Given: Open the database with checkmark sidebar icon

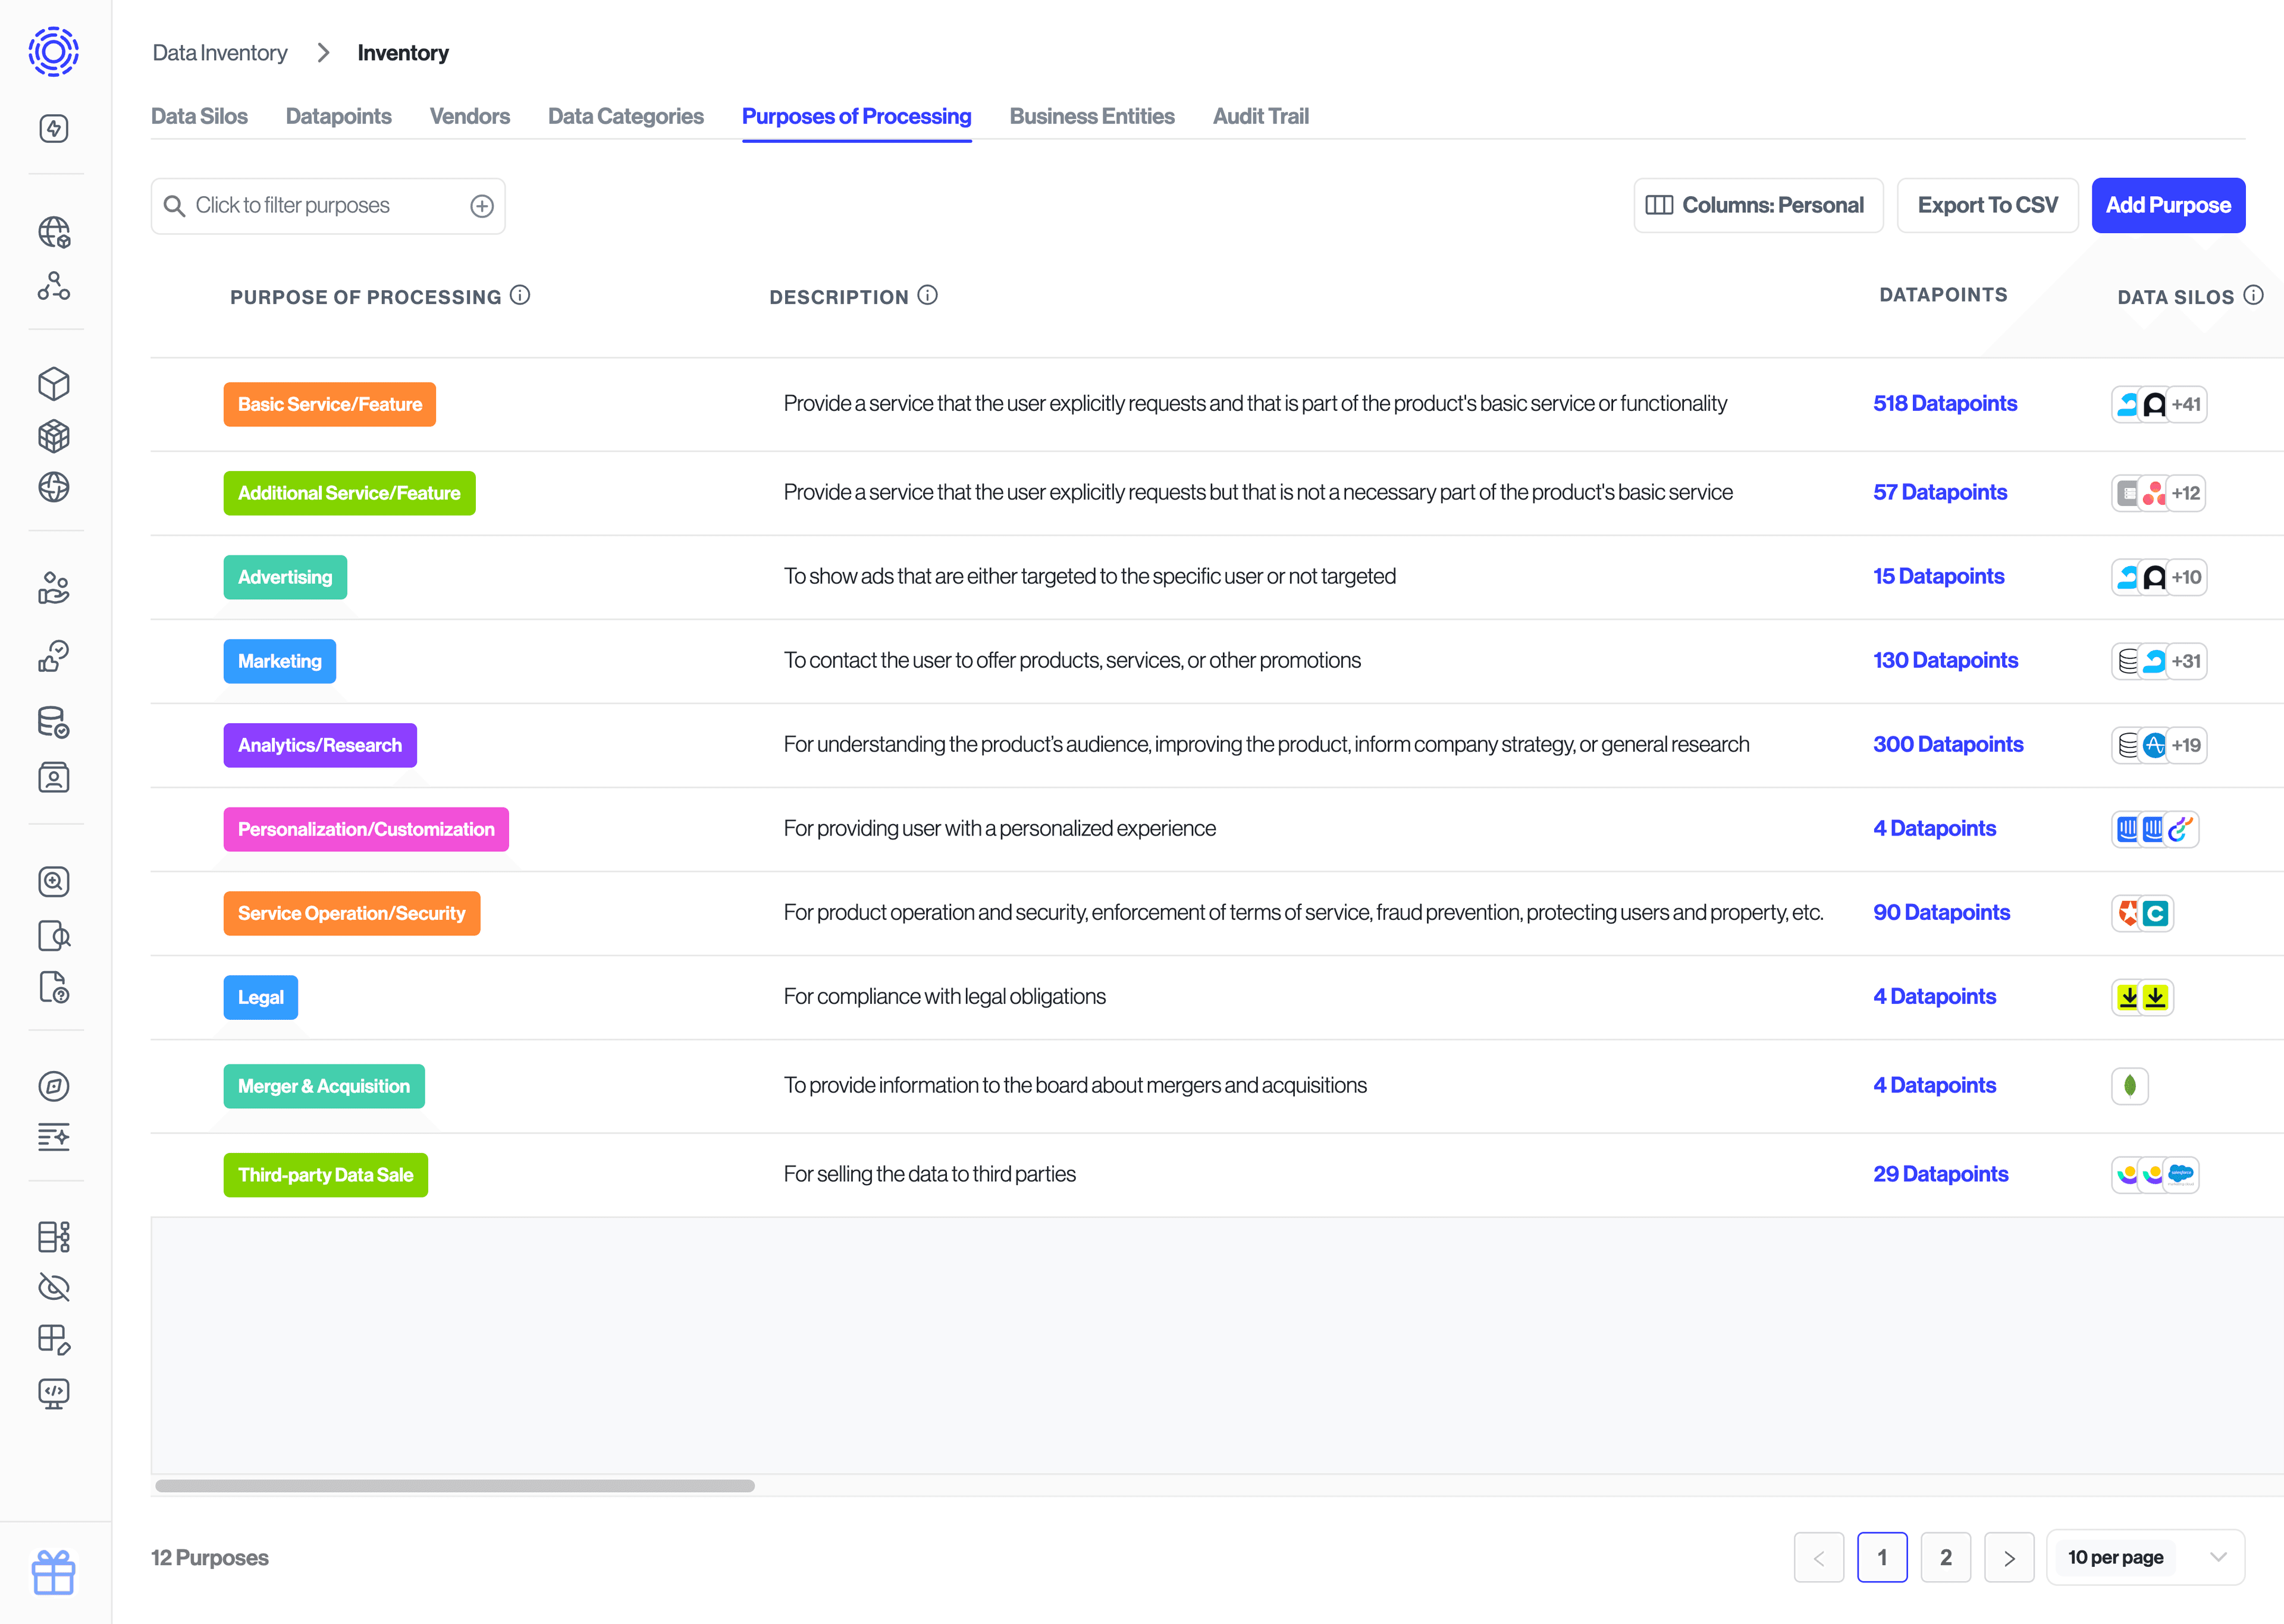Looking at the screenshot, I should pos(54,722).
